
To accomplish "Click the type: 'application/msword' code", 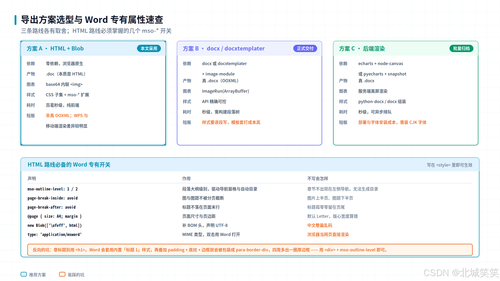I will [x=55, y=234].
